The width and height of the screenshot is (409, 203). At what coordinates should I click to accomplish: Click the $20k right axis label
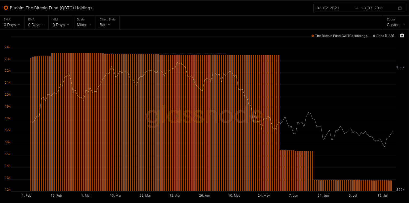(400, 190)
